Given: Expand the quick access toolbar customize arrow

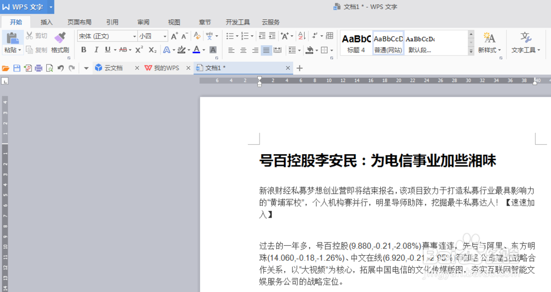Looking at the screenshot, I should pos(86,68).
